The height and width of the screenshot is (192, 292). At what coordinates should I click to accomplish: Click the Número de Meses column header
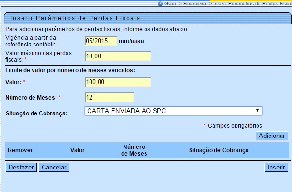pos(134,150)
